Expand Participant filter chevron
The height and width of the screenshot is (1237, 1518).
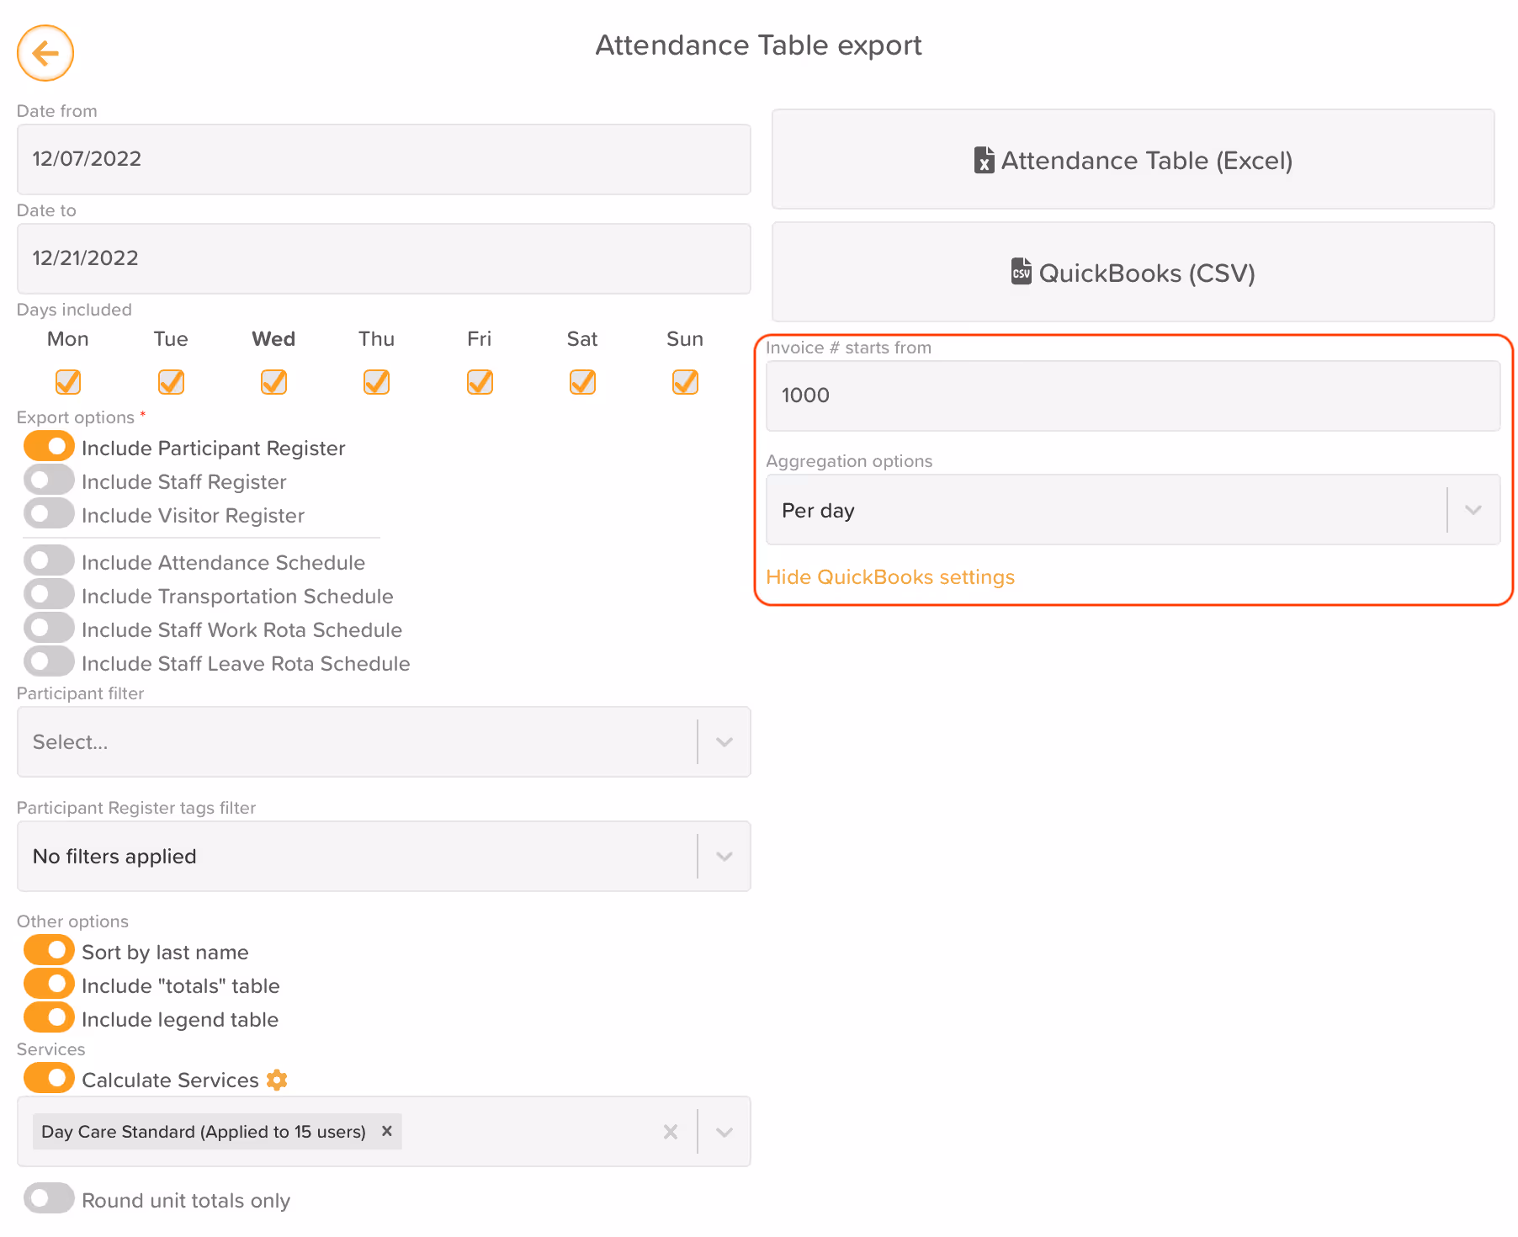pyautogui.click(x=724, y=742)
